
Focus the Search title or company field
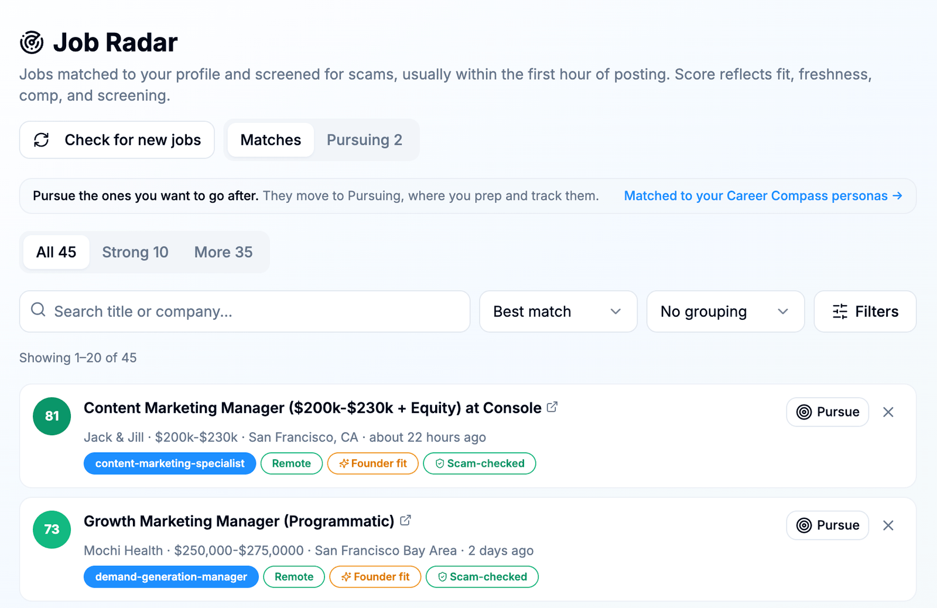[245, 312]
